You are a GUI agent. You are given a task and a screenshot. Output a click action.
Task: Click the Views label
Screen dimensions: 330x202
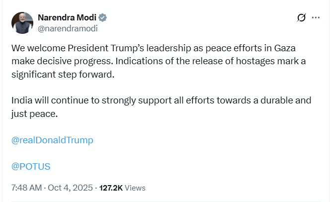click(x=136, y=188)
